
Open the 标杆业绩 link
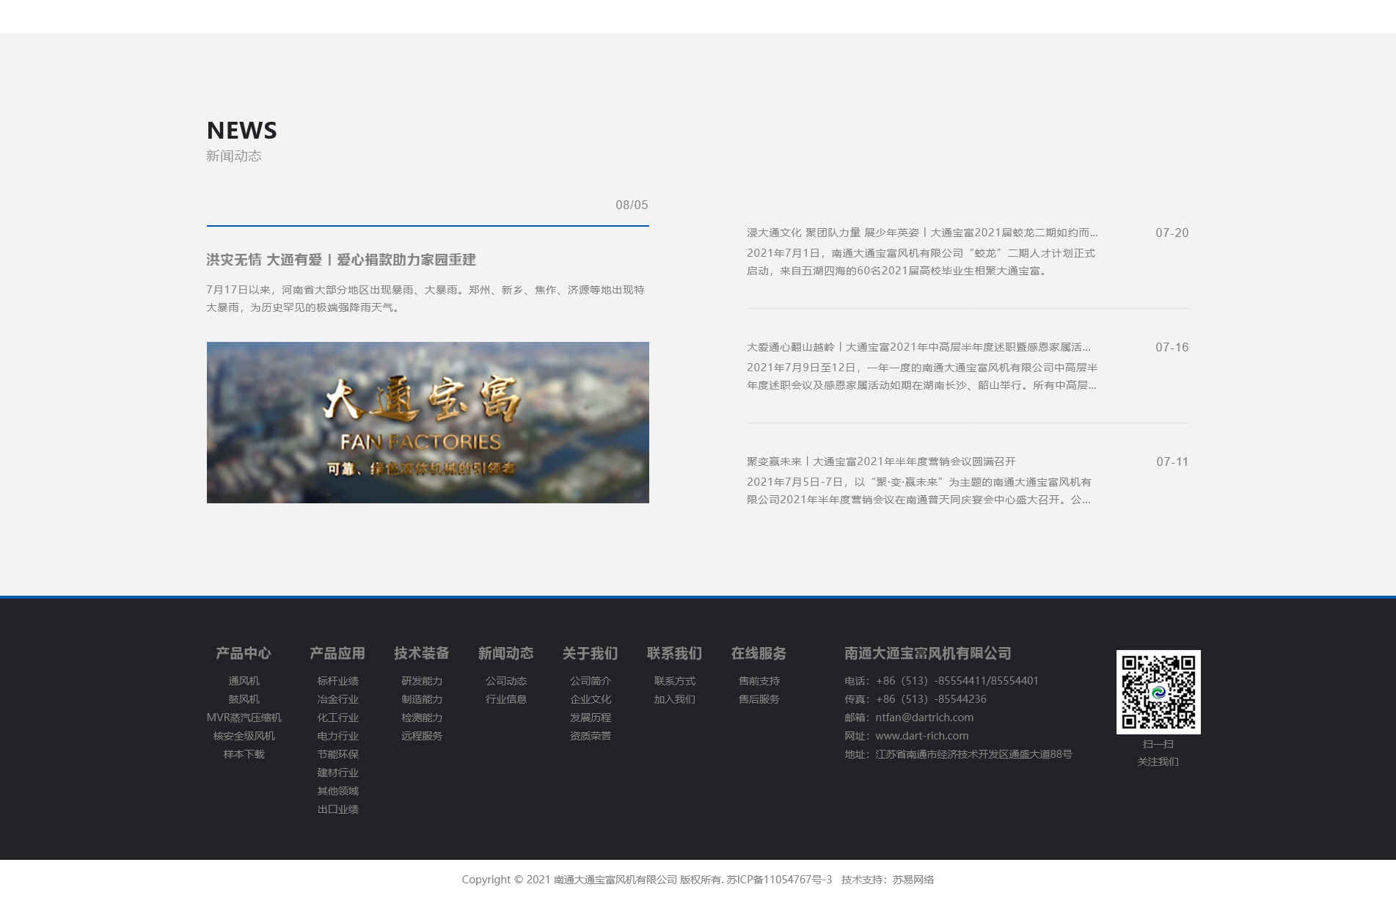337,681
